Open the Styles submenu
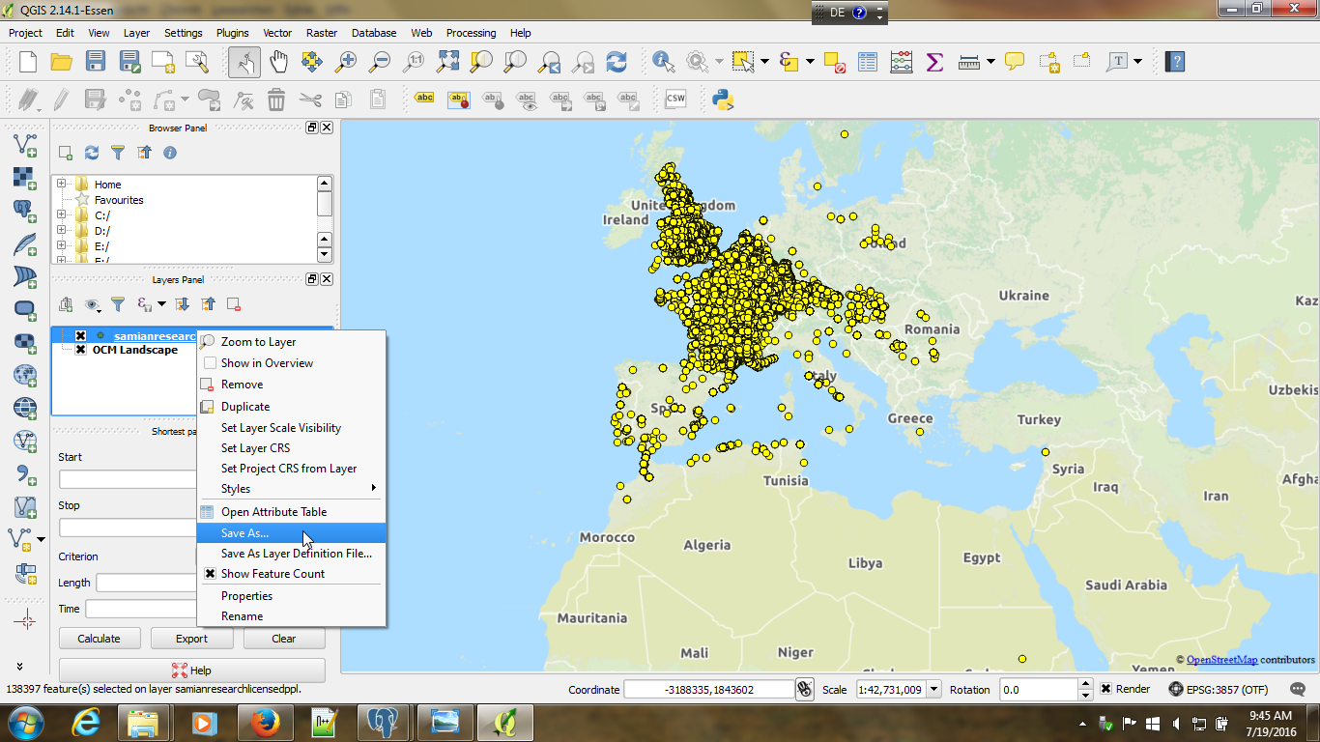 (291, 489)
